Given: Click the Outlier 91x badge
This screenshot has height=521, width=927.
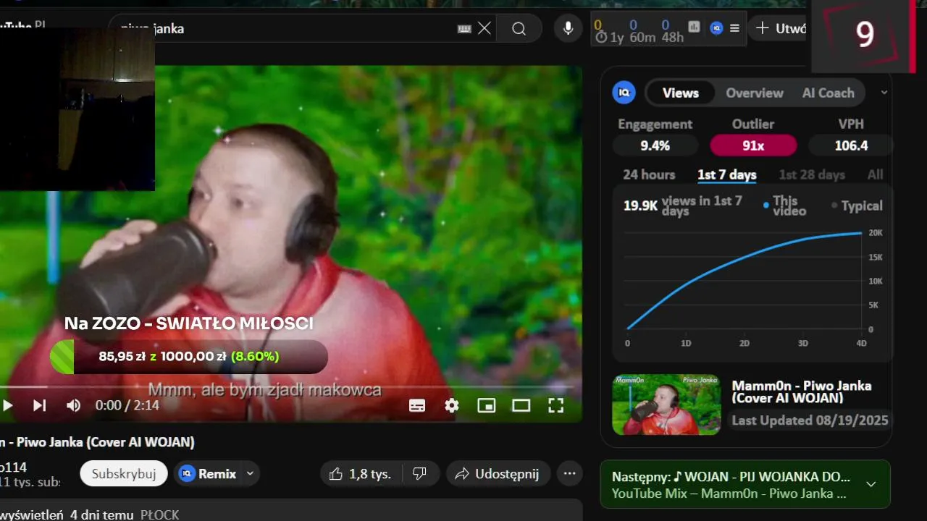Looking at the screenshot, I should [x=753, y=145].
